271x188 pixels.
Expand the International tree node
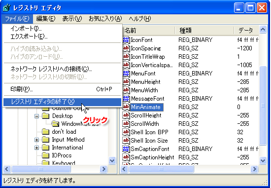click(36, 148)
